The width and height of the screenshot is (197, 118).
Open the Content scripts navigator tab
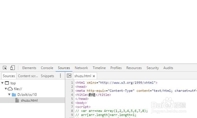pyautogui.click(x=28, y=76)
